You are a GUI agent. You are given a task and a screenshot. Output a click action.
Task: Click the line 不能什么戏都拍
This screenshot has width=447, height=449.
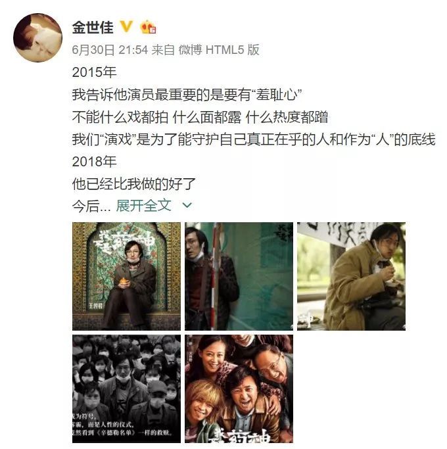pos(200,117)
